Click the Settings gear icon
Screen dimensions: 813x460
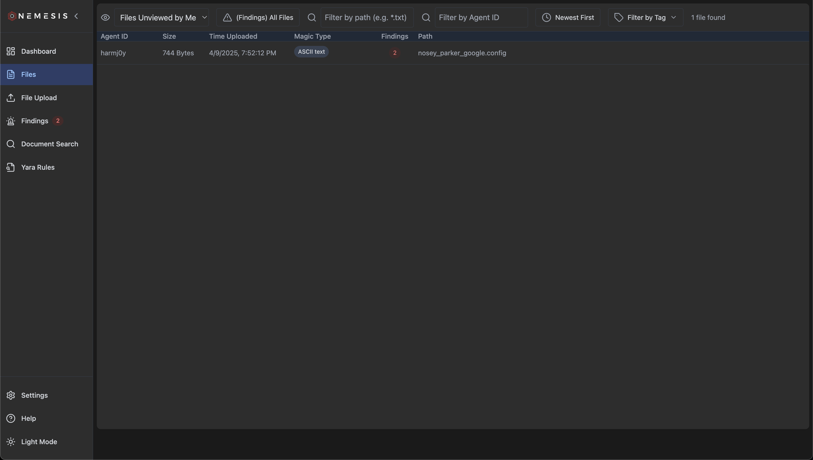[x=11, y=395]
